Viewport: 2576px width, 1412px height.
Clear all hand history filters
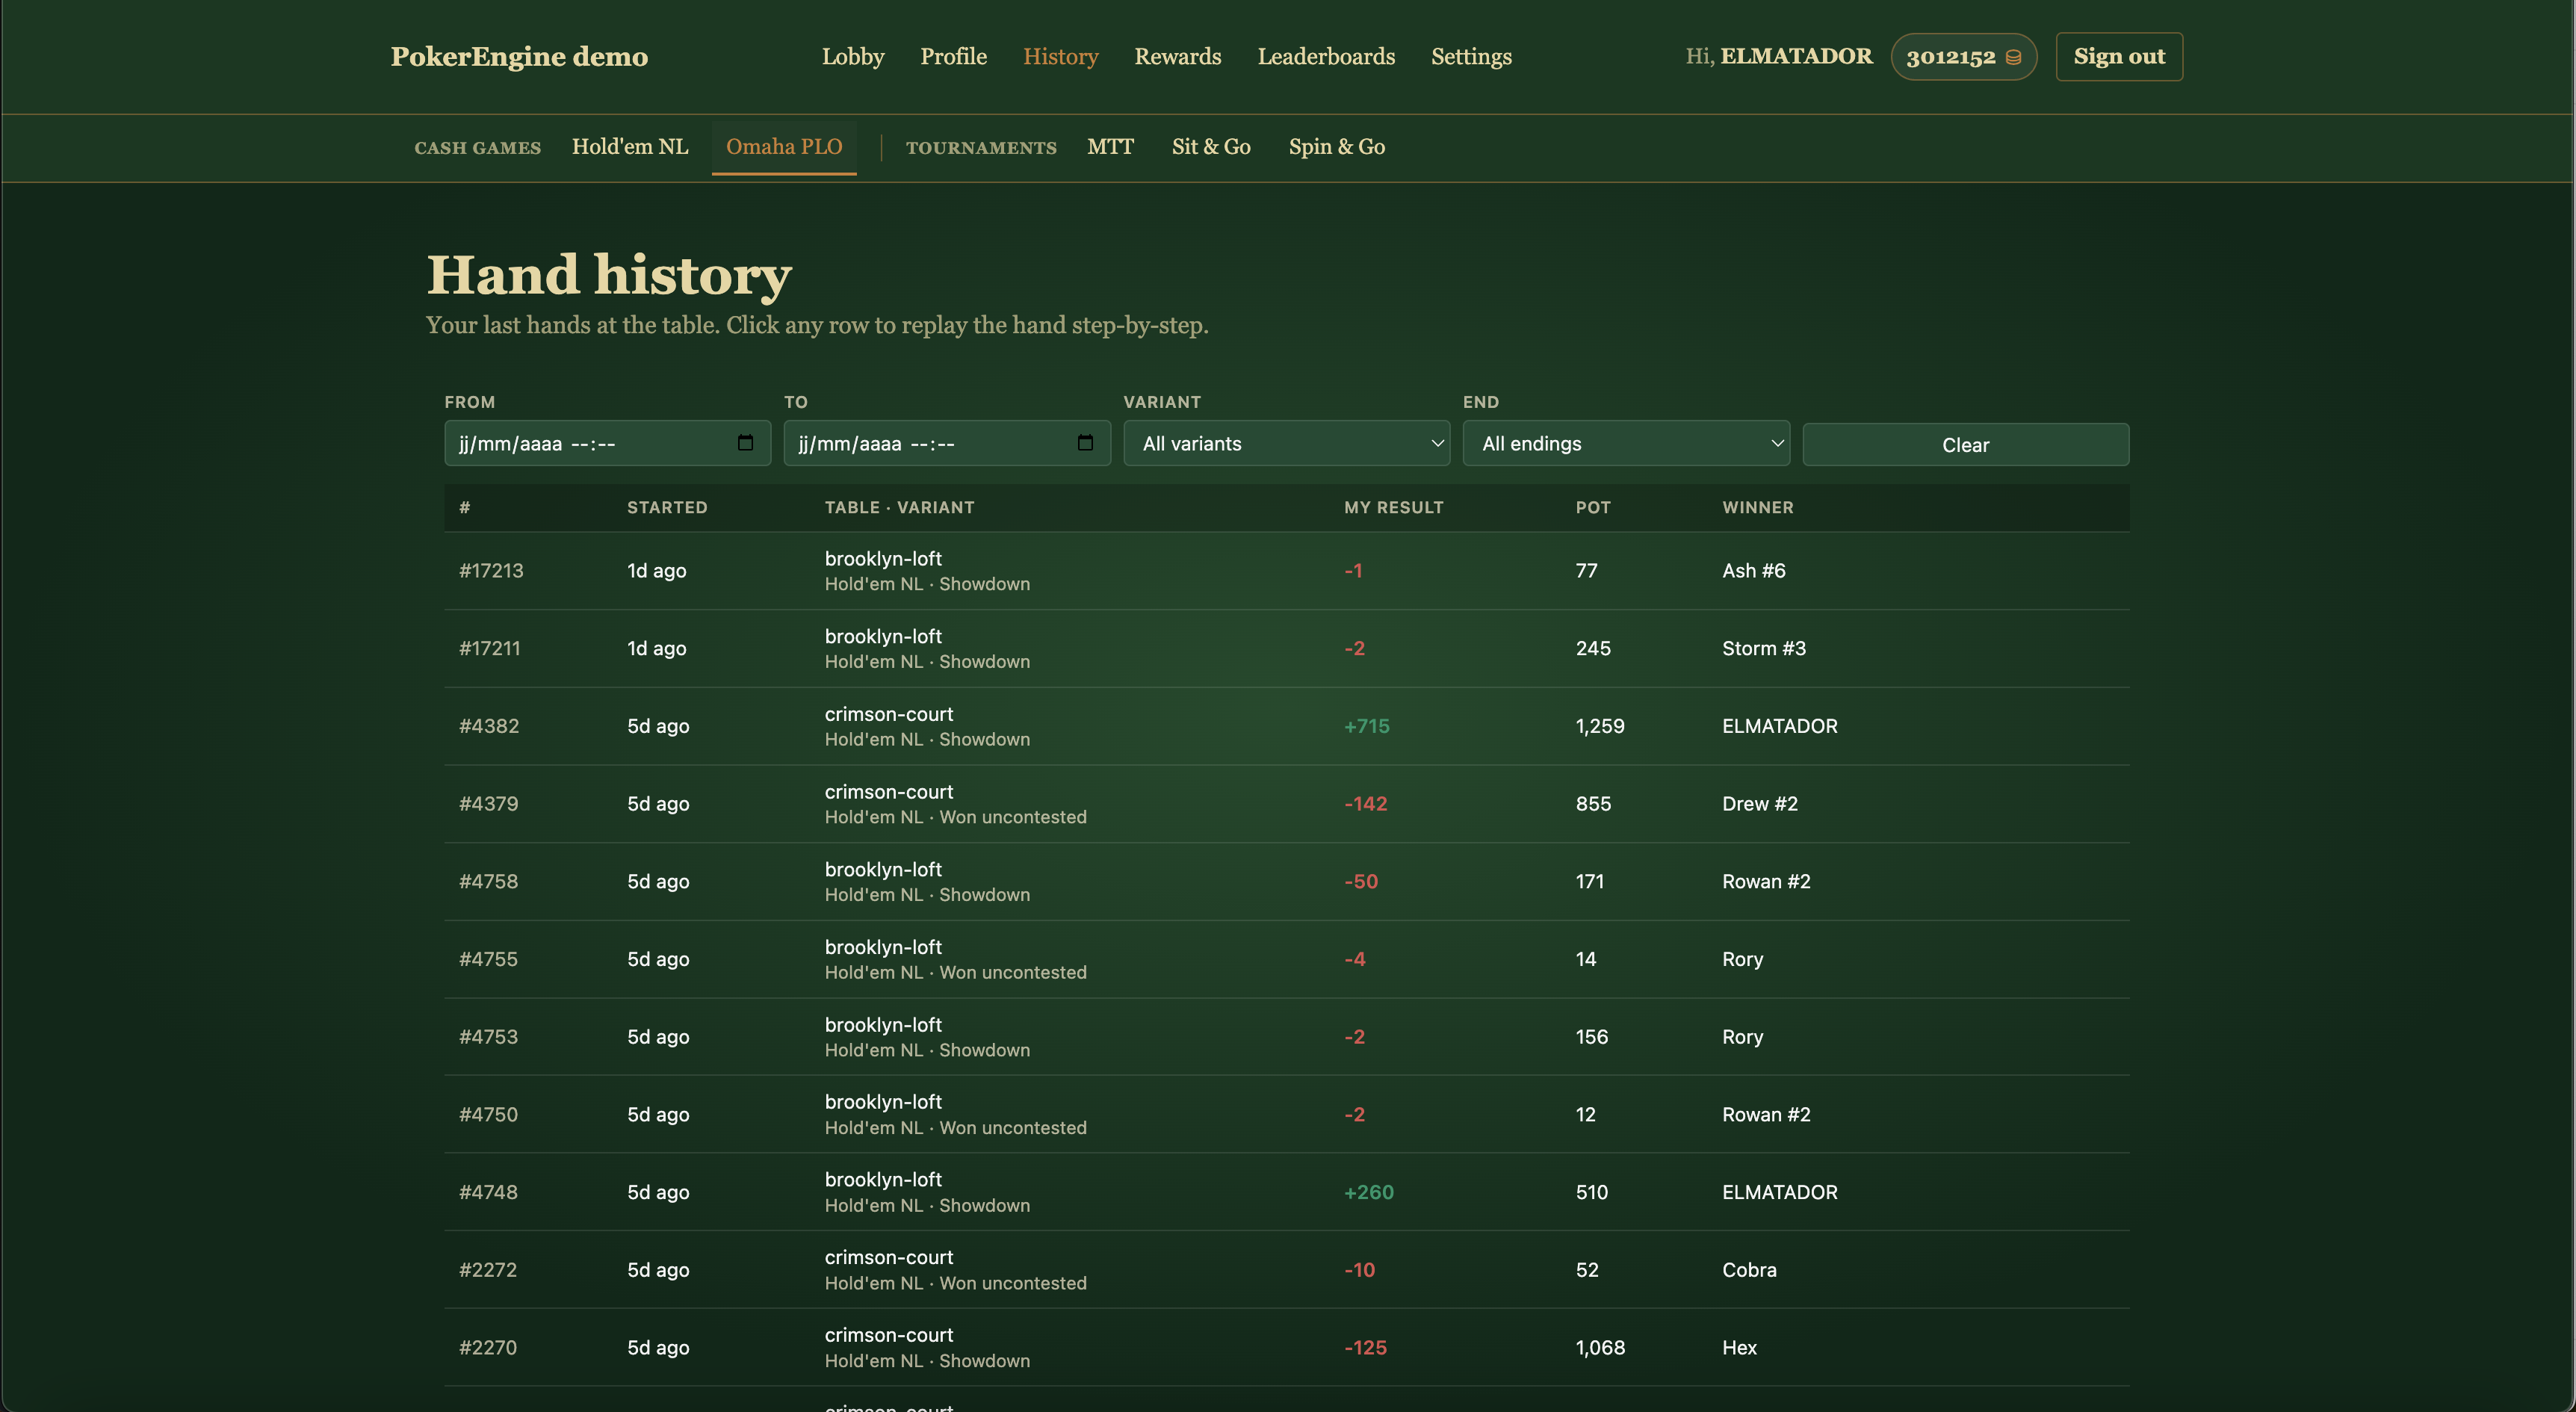pos(1965,445)
